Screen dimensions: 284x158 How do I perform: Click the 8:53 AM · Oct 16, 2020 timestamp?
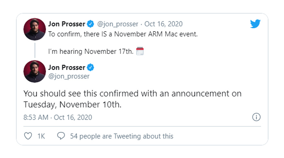[x=58, y=117]
